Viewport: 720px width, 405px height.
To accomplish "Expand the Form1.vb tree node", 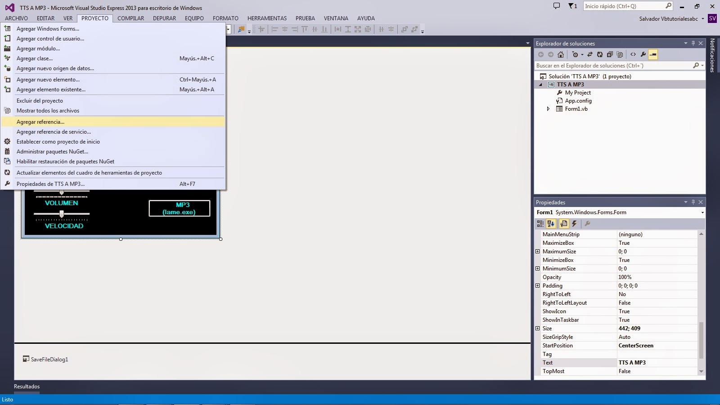I will 548,108.
